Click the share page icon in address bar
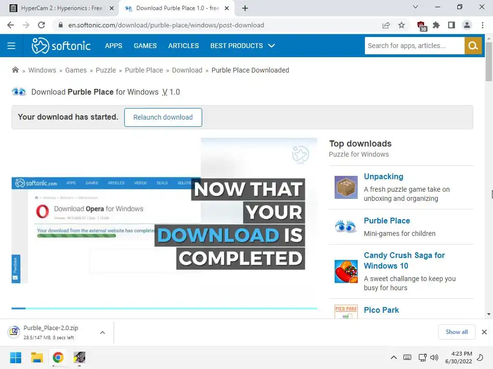Viewport: 493px width, 369px height. [386, 25]
